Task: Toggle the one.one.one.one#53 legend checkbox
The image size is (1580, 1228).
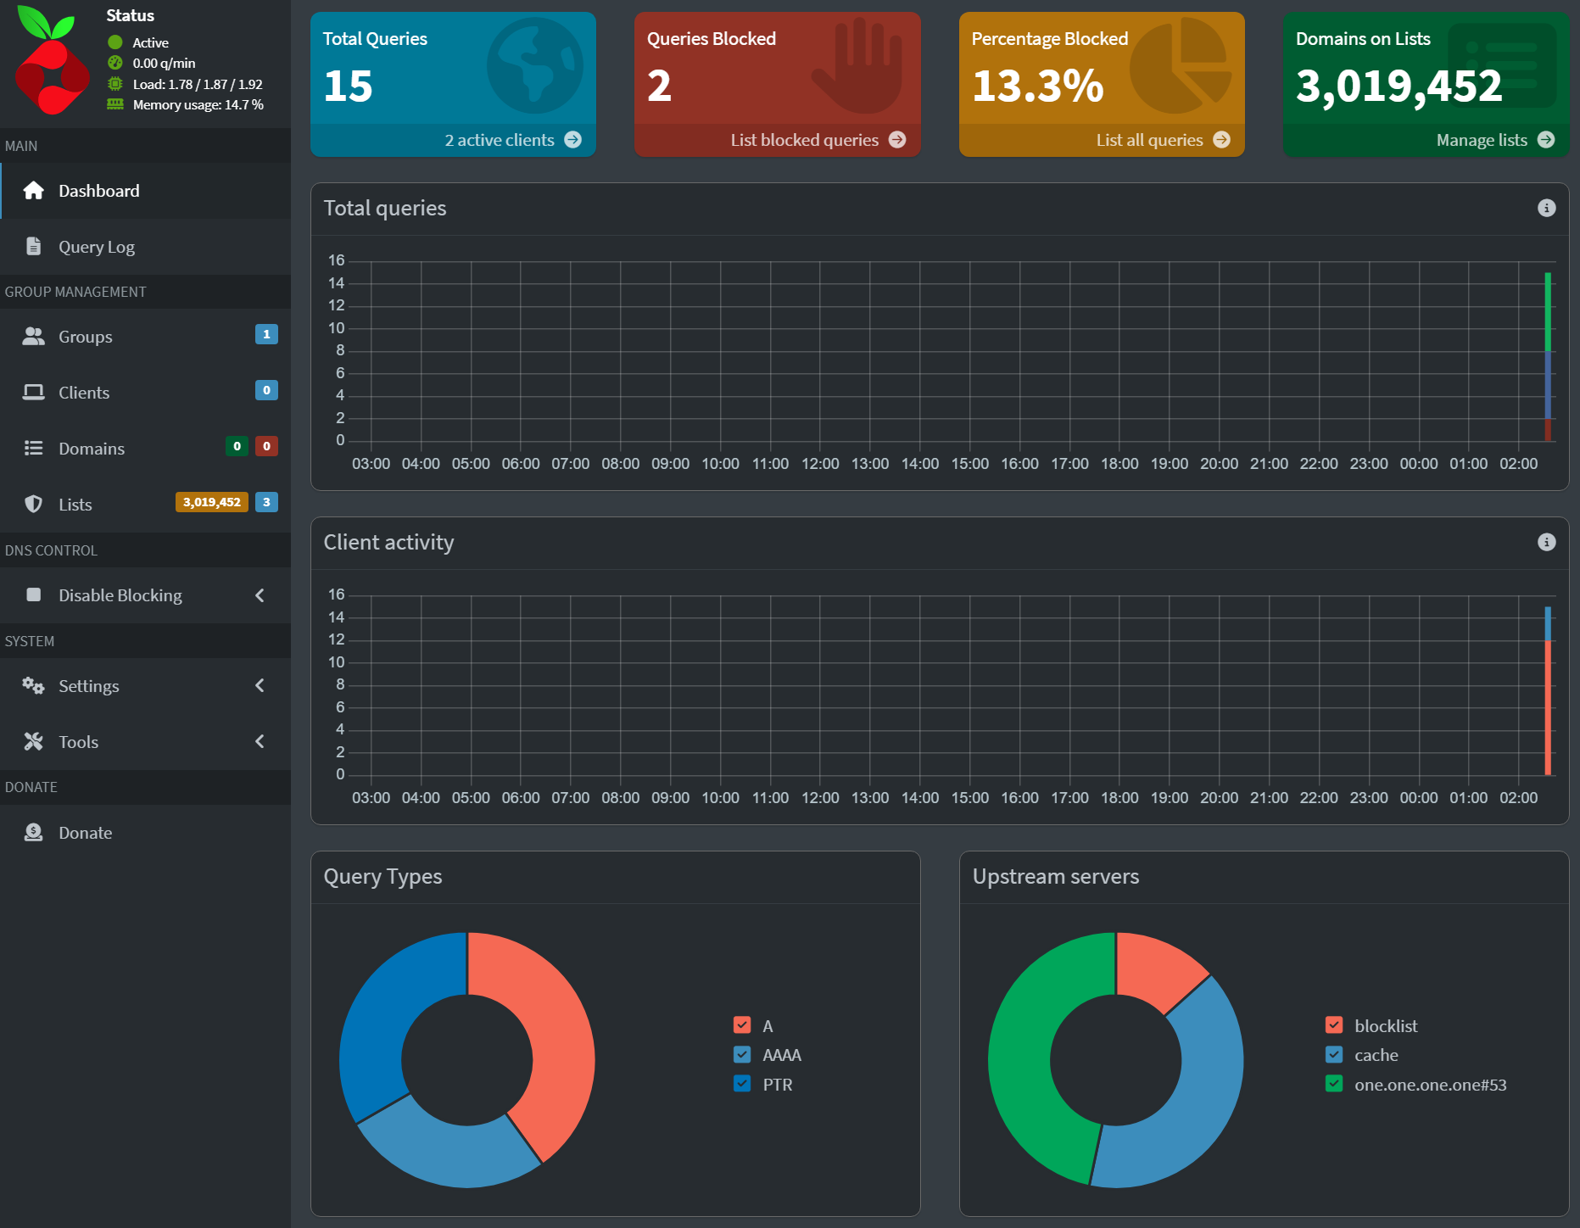Action: 1334,1084
